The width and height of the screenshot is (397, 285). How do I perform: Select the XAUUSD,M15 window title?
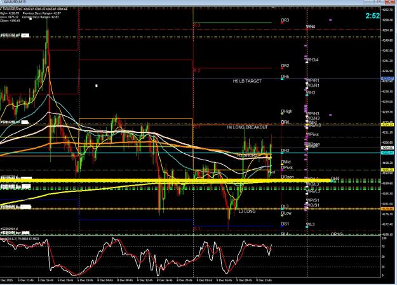point(13,3)
